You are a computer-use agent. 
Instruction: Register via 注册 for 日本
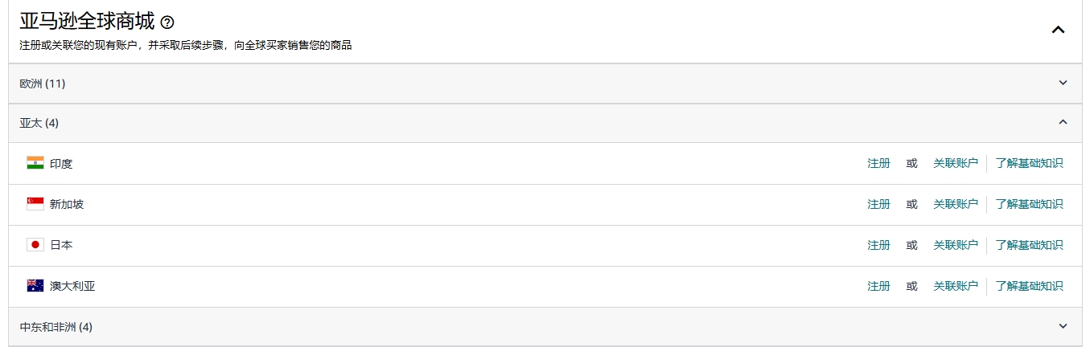point(878,245)
